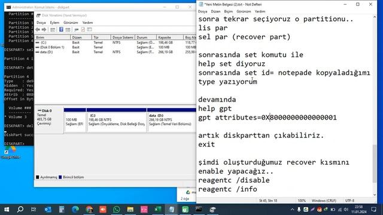Switch to Notepad taskbar icon

(x=172, y=210)
